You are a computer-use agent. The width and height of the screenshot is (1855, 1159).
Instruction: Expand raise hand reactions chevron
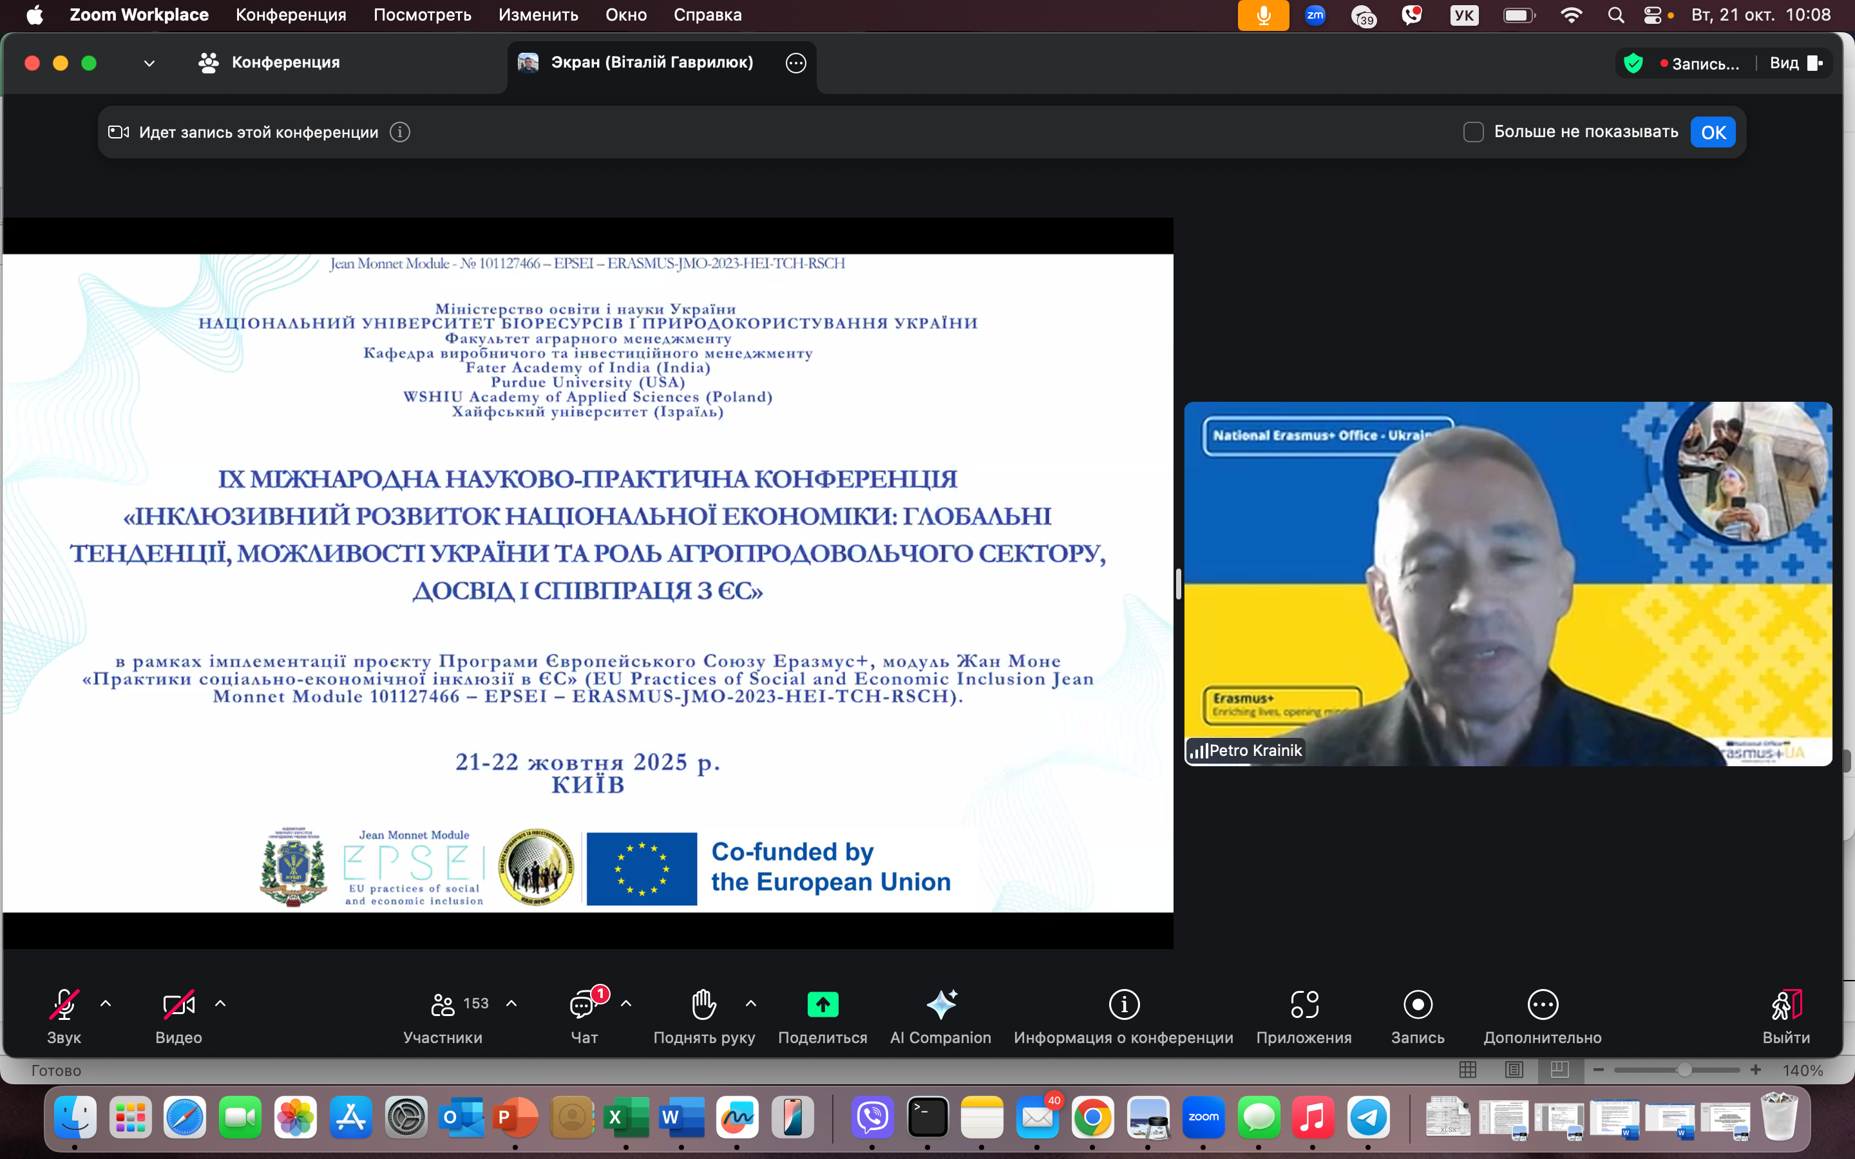tap(751, 1003)
